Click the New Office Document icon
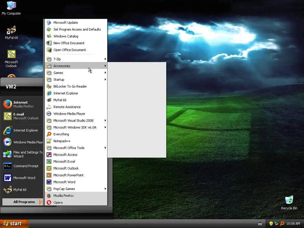This screenshot has height=228, width=304. (49, 43)
